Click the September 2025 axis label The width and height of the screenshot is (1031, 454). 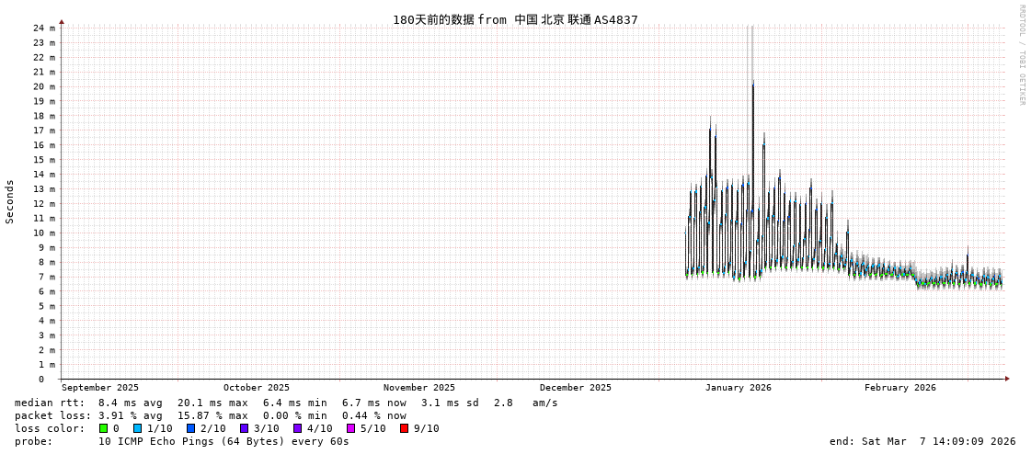[100, 388]
